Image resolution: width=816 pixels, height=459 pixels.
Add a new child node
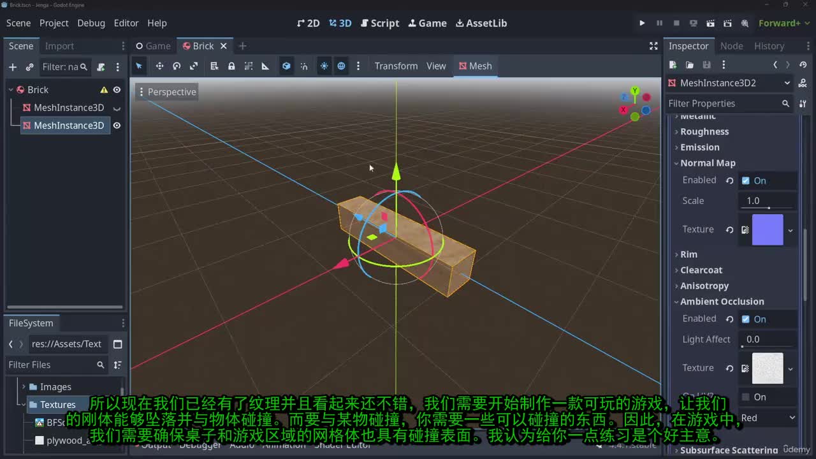click(12, 67)
